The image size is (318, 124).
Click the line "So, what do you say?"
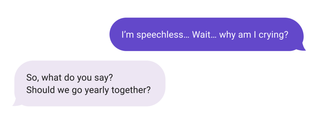coord(70,78)
